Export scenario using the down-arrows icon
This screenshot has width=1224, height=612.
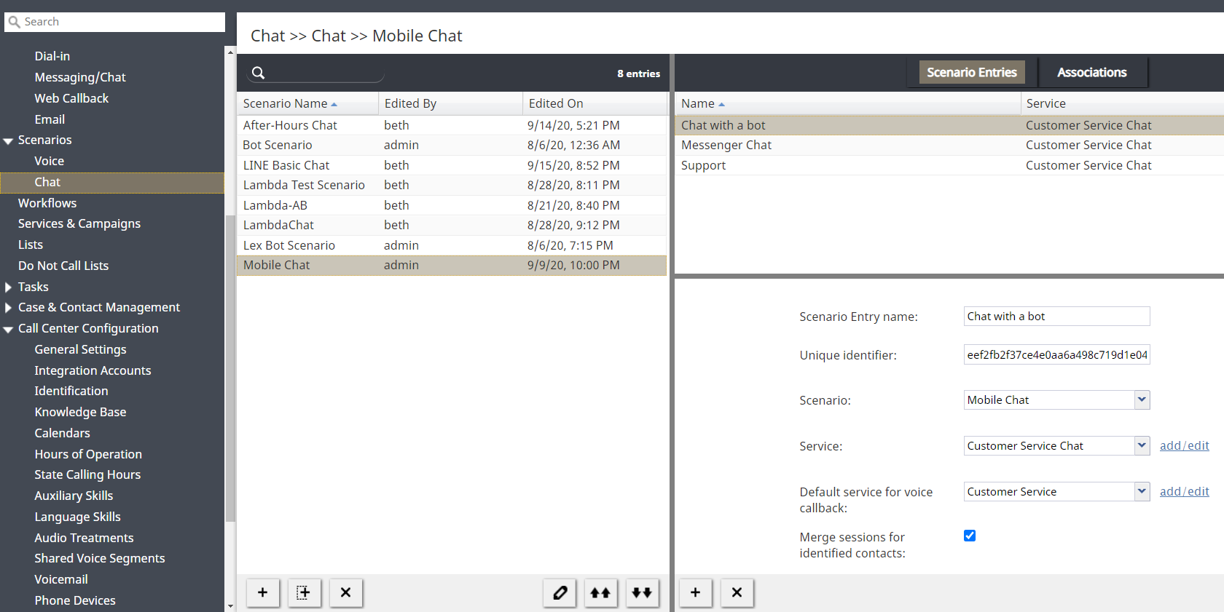point(642,592)
